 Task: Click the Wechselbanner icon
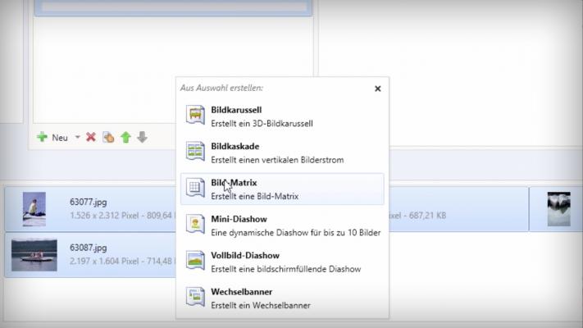pyautogui.click(x=195, y=297)
